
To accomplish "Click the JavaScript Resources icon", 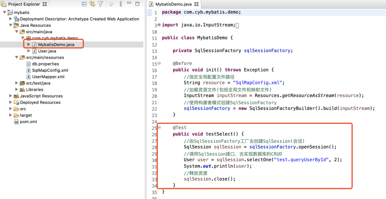I will 16,96.
